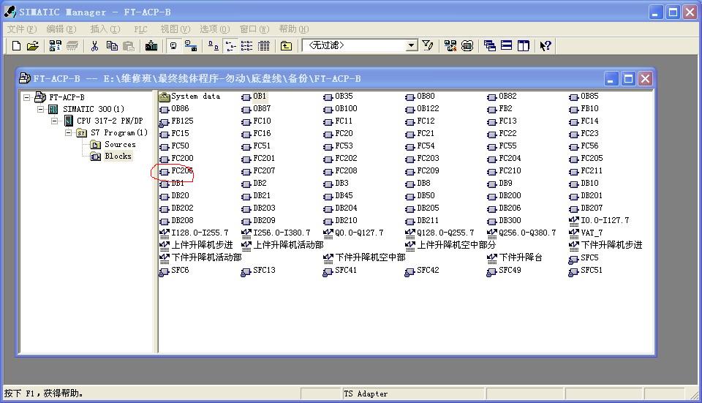Select the FB10 block label

589,108
